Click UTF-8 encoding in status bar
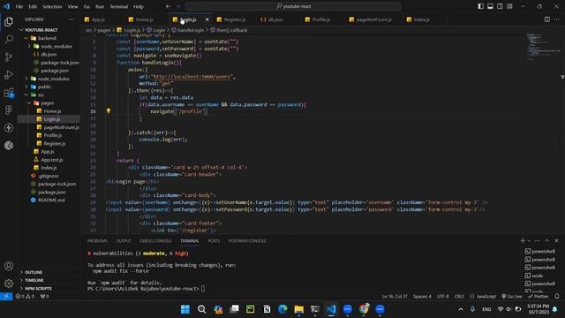Screen dimensions: 565x318 (x=443, y=297)
